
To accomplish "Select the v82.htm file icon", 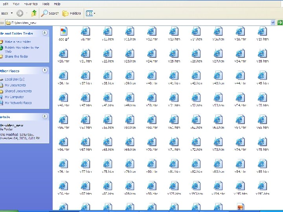I will coord(196,164).
